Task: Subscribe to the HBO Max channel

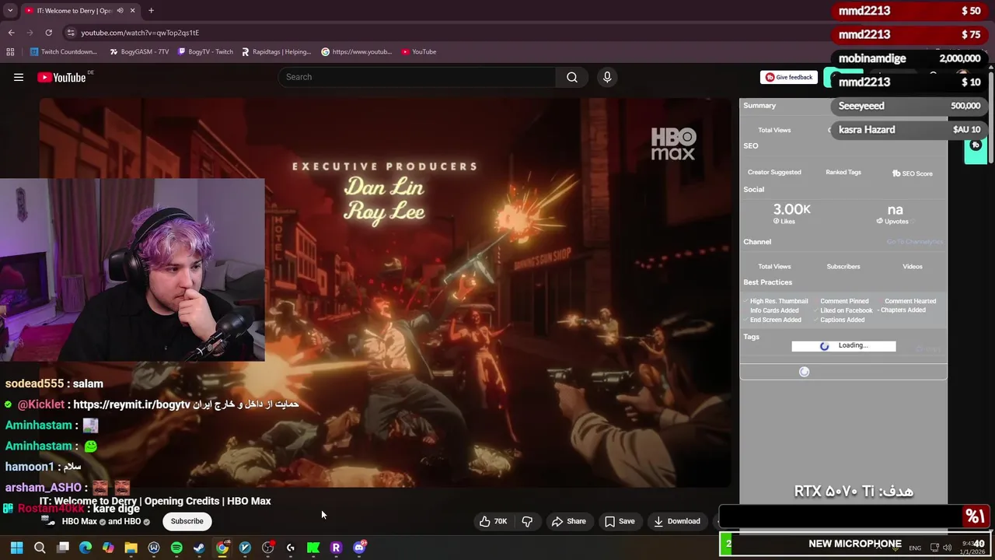Action: [x=187, y=521]
